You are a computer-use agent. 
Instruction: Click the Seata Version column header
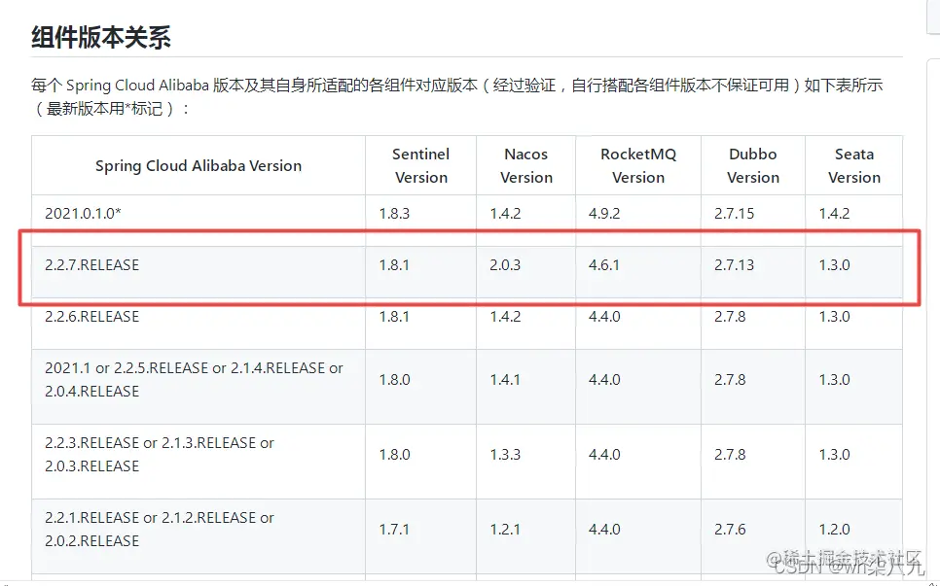click(x=854, y=166)
